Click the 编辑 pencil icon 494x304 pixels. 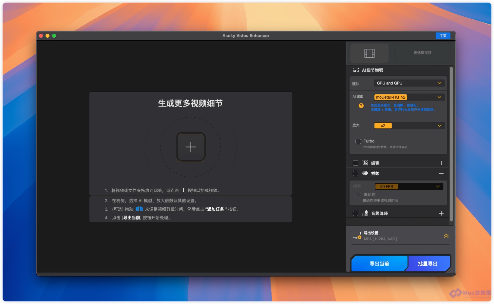coord(365,163)
